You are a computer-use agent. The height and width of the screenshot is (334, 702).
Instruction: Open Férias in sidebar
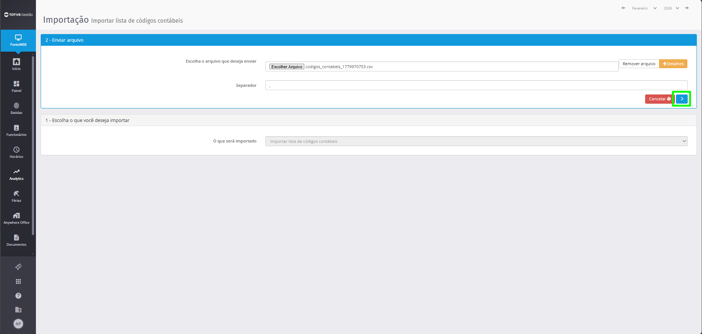16,196
